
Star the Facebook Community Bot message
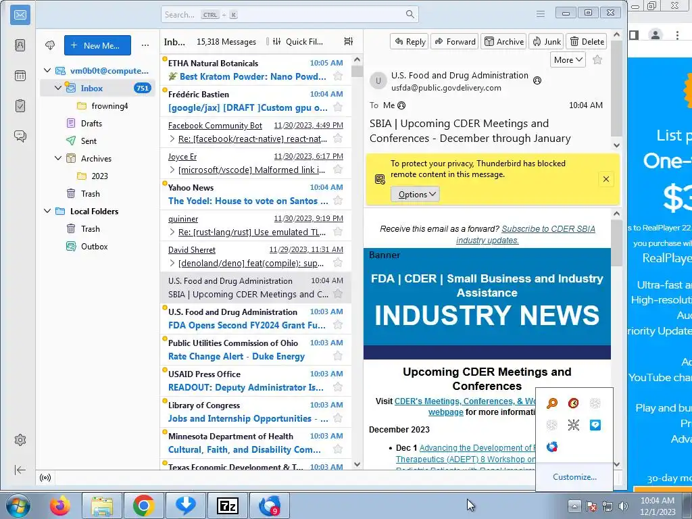(x=338, y=138)
